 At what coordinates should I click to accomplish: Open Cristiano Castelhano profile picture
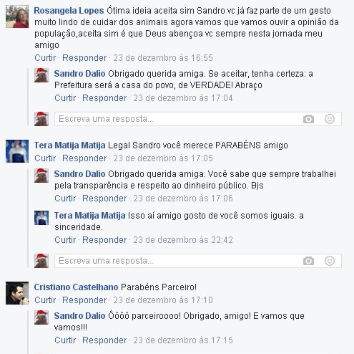click(17, 293)
